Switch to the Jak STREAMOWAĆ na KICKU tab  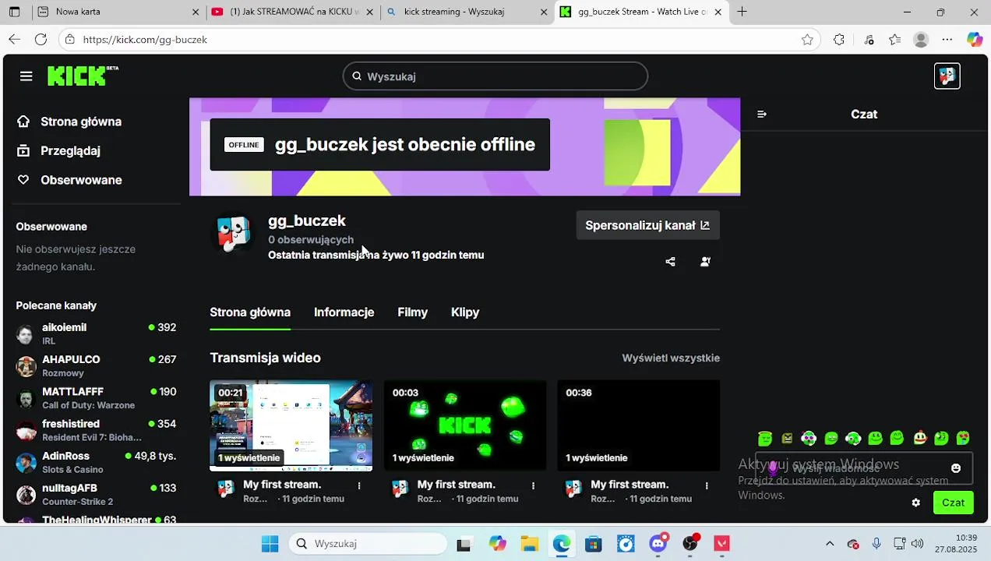tap(293, 12)
